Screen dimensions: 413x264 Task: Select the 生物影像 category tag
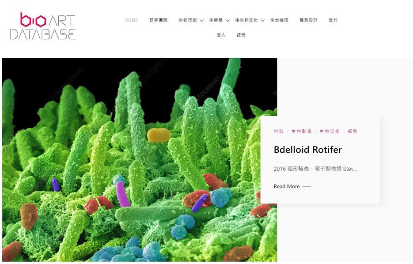302,132
